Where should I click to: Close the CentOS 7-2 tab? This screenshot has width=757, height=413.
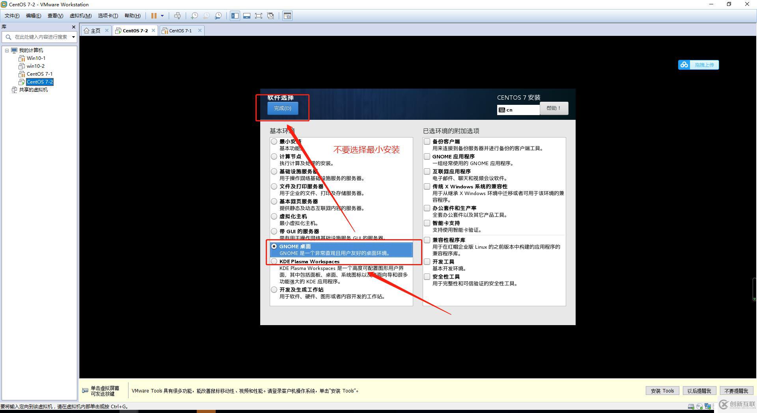pos(153,30)
